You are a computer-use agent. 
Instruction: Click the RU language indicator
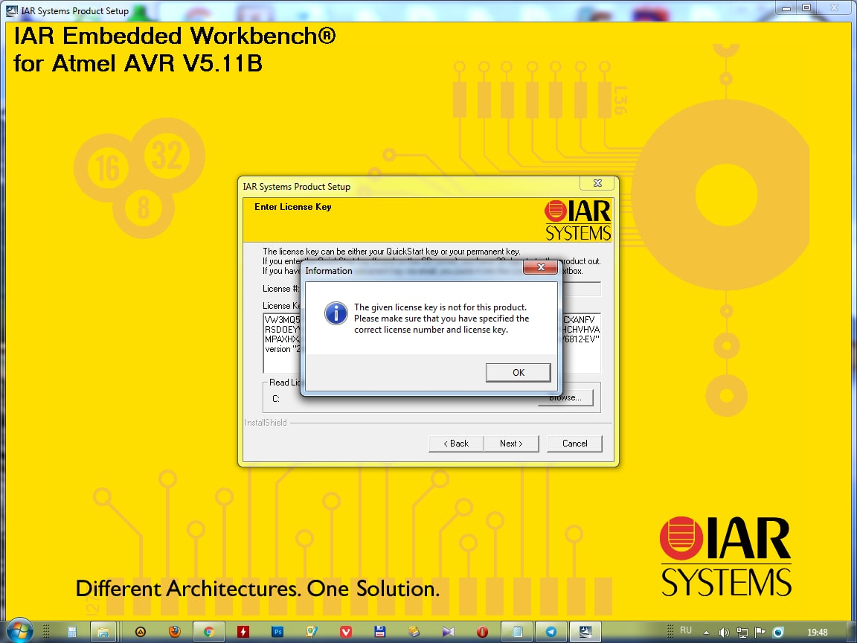685,630
